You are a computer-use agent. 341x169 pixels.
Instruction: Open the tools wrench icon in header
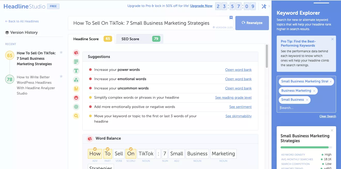pos(264,6)
